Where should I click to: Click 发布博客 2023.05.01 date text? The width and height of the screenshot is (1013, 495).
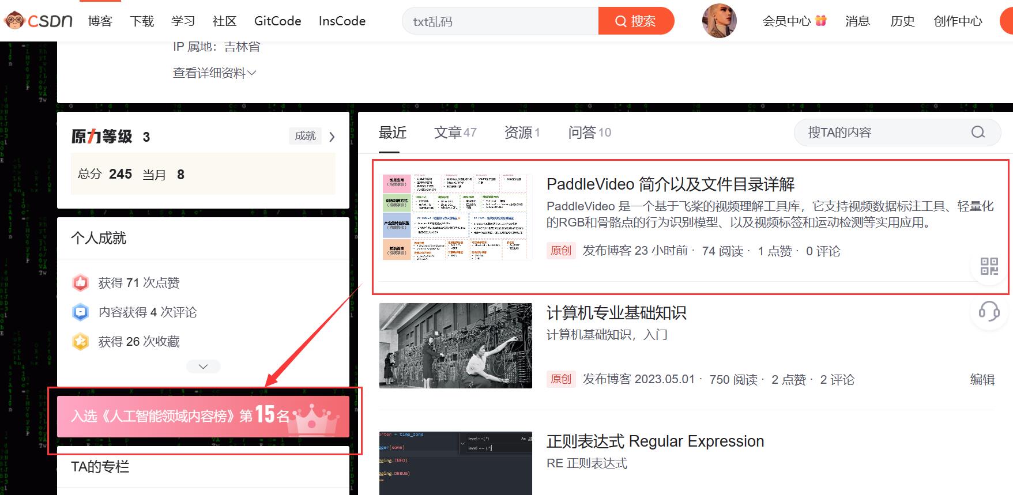click(638, 380)
